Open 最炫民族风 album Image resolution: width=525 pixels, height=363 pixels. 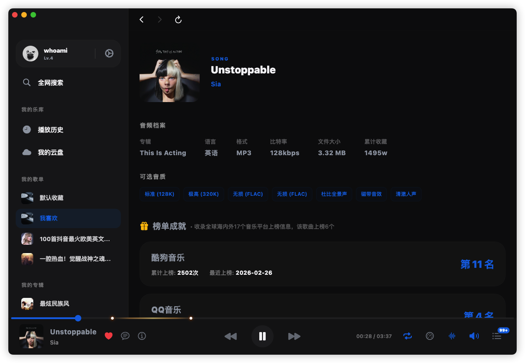(68, 303)
